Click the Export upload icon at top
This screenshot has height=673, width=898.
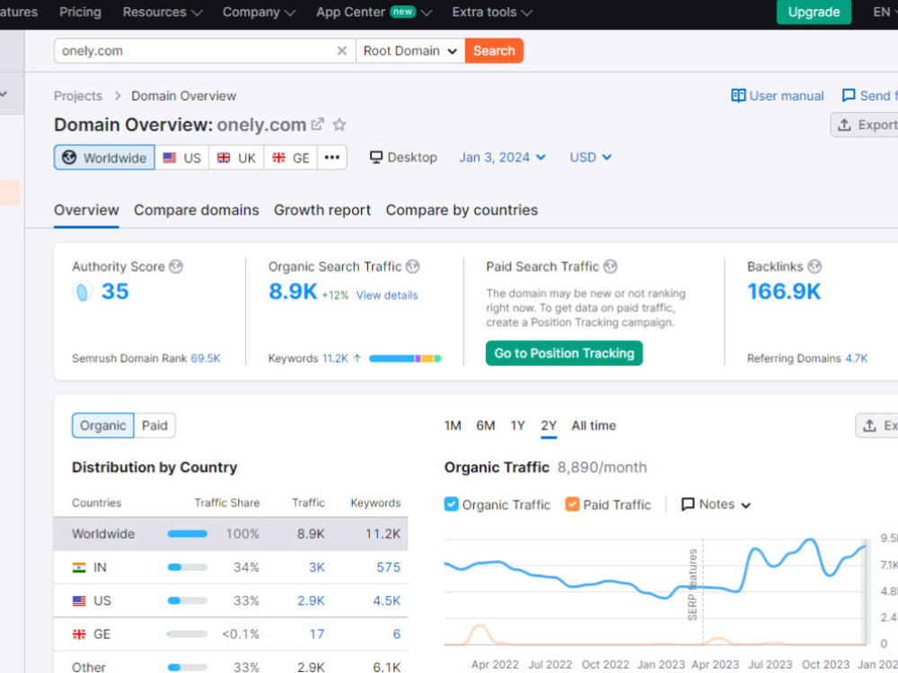[844, 125]
